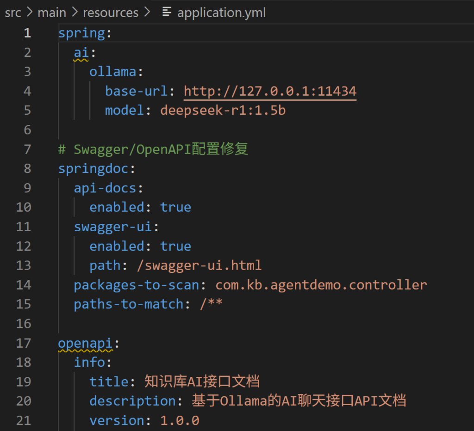Click the 'ai' key with warning underline

tap(81, 53)
